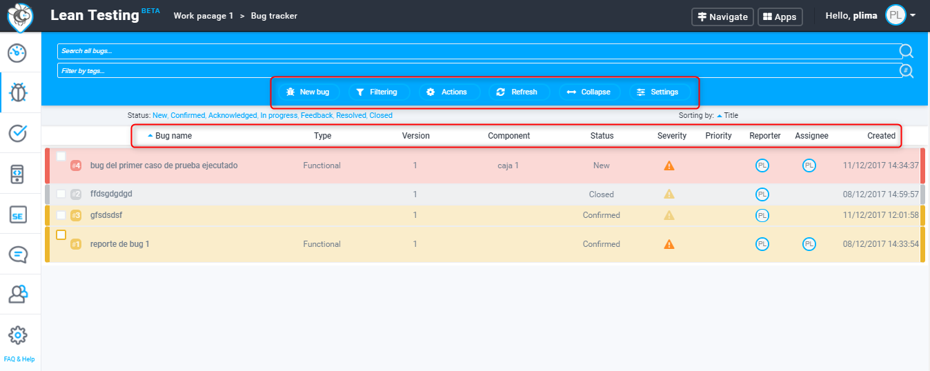
Task: Click the Search all bugs field
Action: tap(476, 51)
